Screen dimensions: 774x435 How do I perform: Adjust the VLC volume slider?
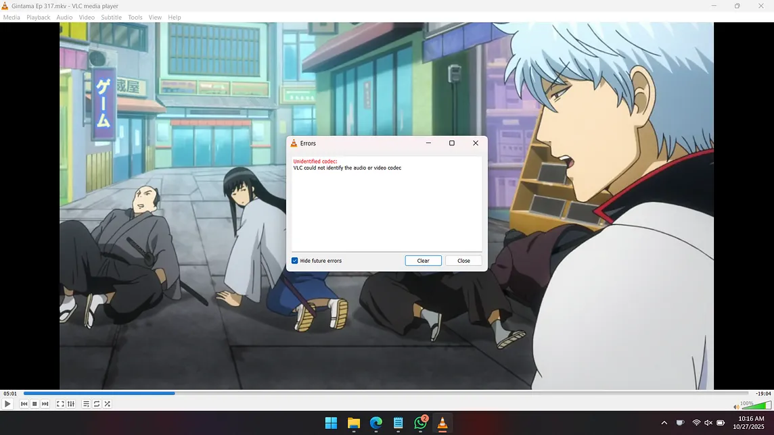click(756, 405)
